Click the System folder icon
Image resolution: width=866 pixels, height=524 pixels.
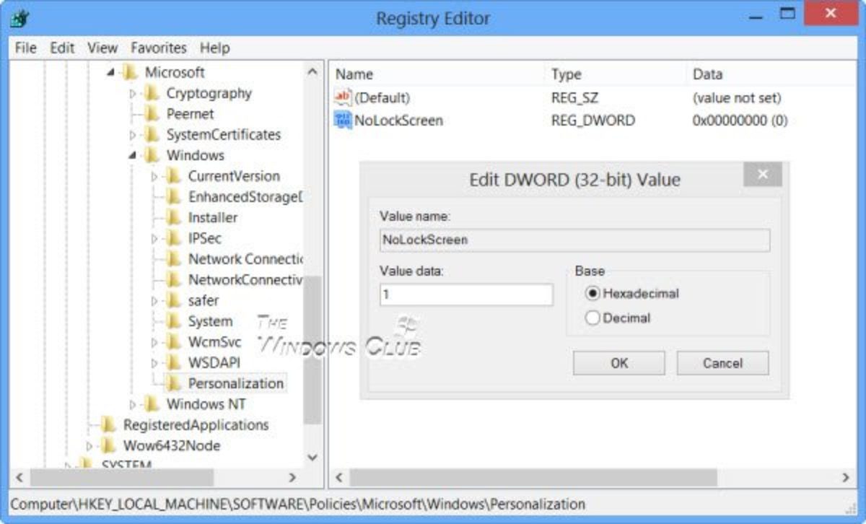(x=173, y=322)
